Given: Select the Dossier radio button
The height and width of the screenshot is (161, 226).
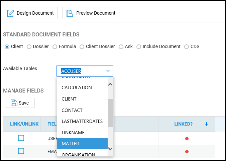Looking at the screenshot, I should 29,47.
